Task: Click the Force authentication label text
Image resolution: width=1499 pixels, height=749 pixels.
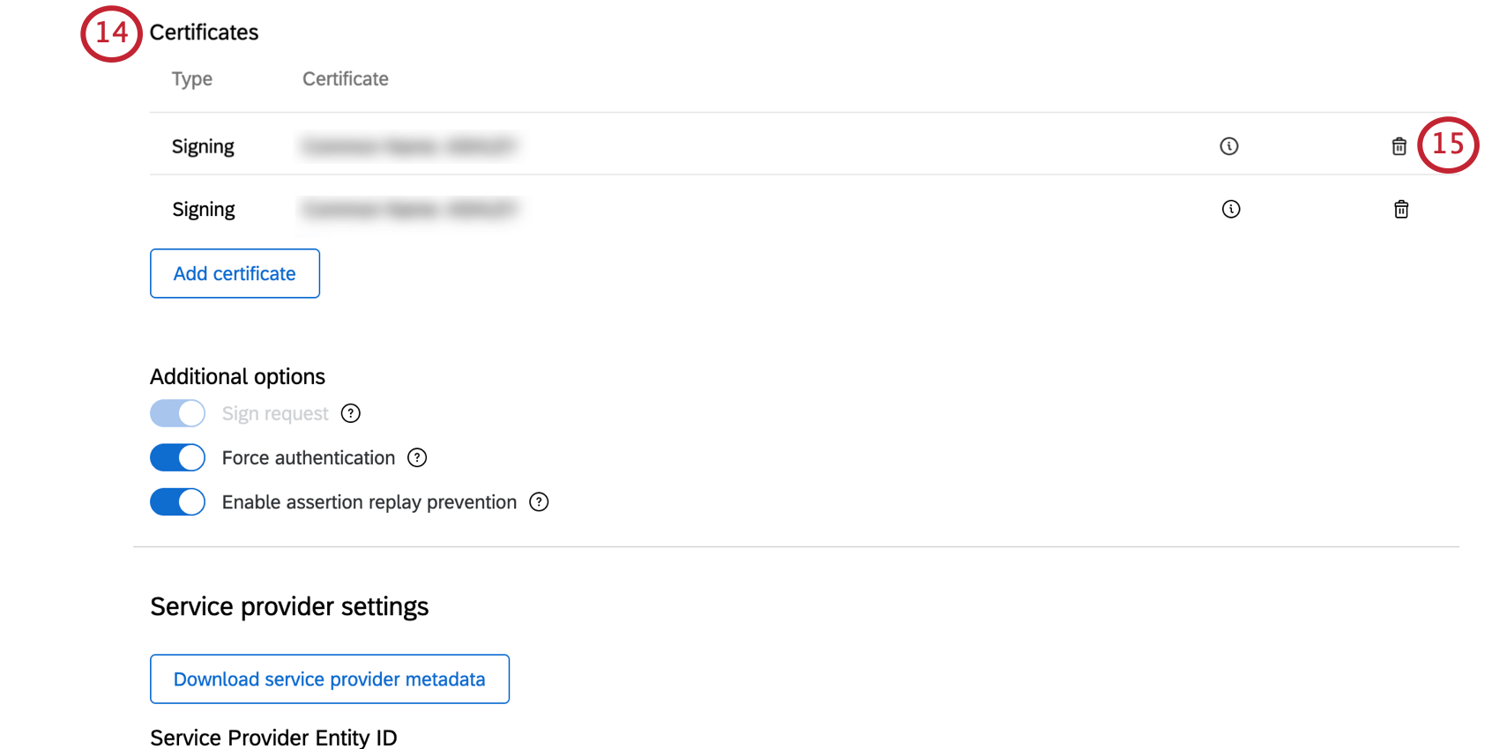Action: point(309,457)
